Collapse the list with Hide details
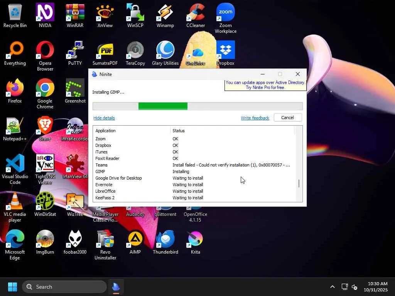 coord(104,118)
